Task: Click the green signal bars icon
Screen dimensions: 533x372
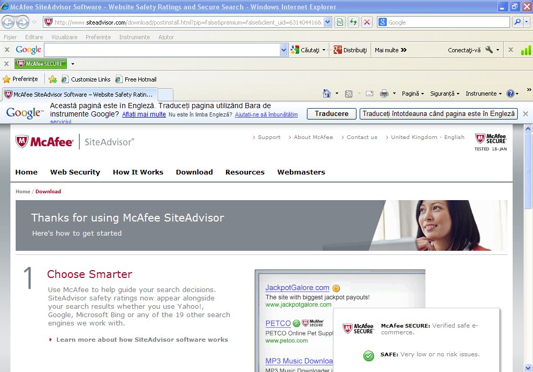Action: click(x=526, y=50)
